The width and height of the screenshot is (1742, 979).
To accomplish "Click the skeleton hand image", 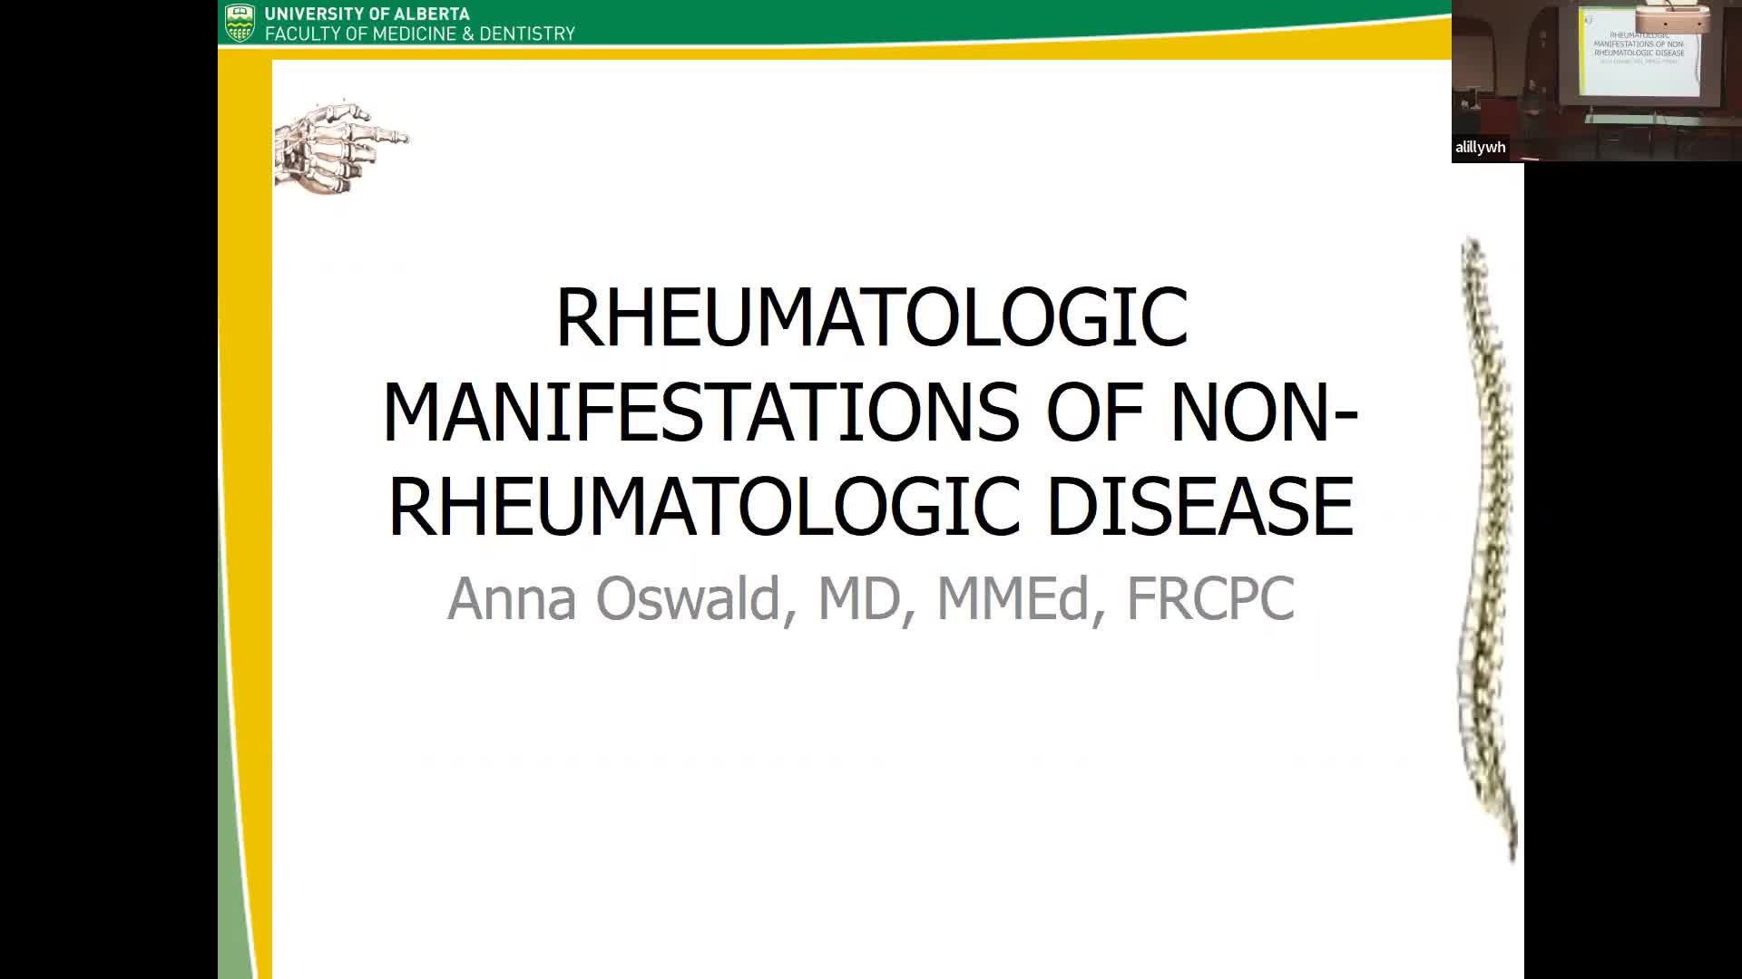I will tap(341, 147).
